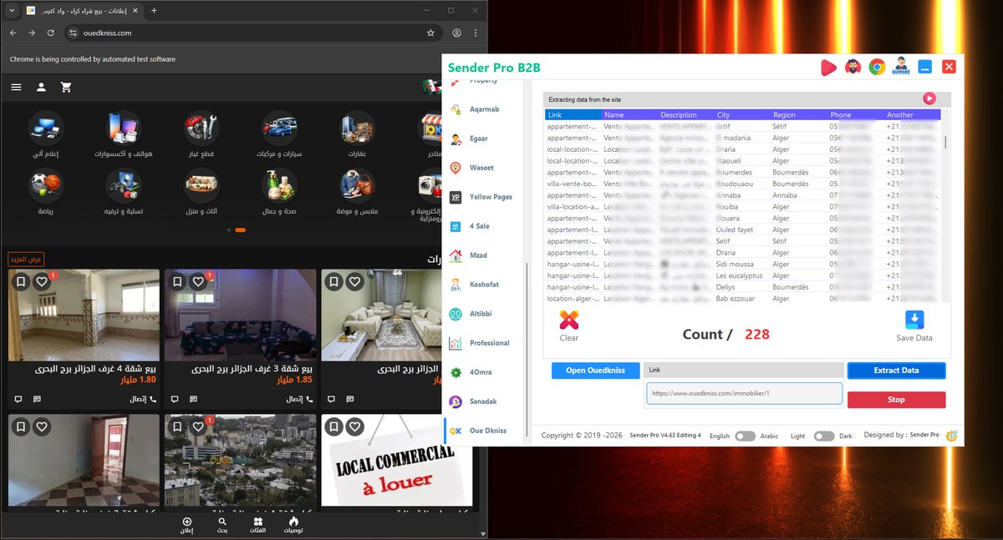The width and height of the screenshot is (1003, 540).
Task: Click the Link URL input field
Action: (744, 393)
